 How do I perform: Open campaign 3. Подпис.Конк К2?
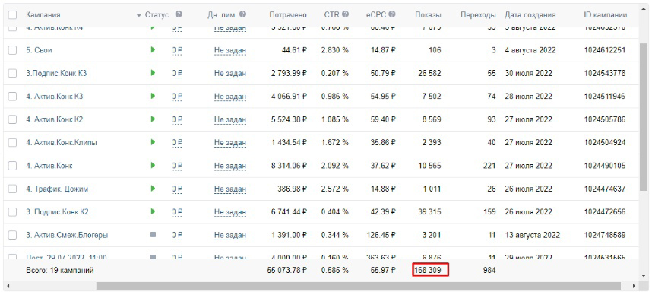click(57, 211)
